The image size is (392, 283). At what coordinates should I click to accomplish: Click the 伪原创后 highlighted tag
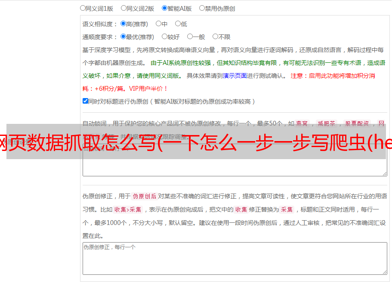[x=145, y=196]
